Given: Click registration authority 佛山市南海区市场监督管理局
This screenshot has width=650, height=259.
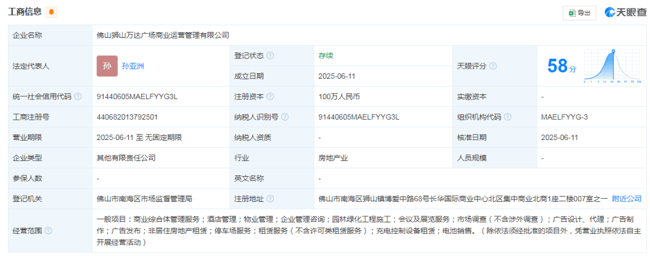Looking at the screenshot, I should 144,199.
